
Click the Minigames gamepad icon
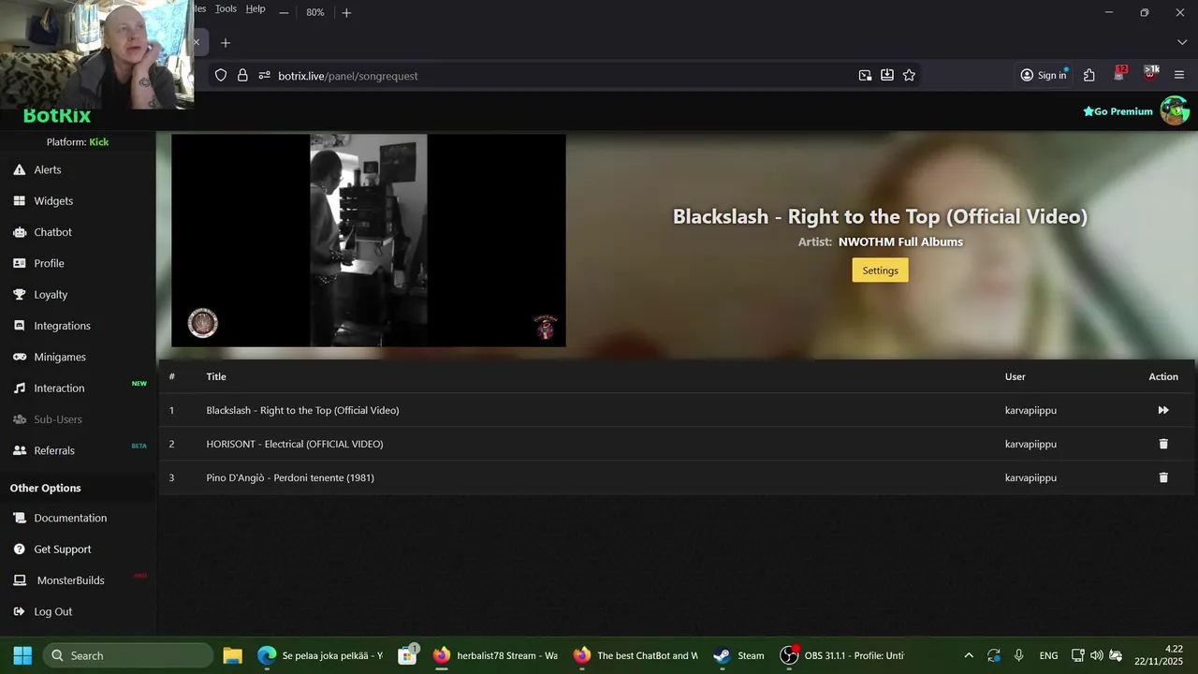click(x=19, y=357)
